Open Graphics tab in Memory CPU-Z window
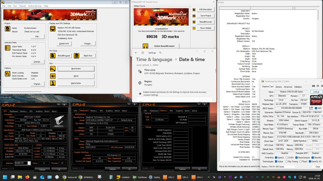The image size is (323, 181). [x=179, y=111]
